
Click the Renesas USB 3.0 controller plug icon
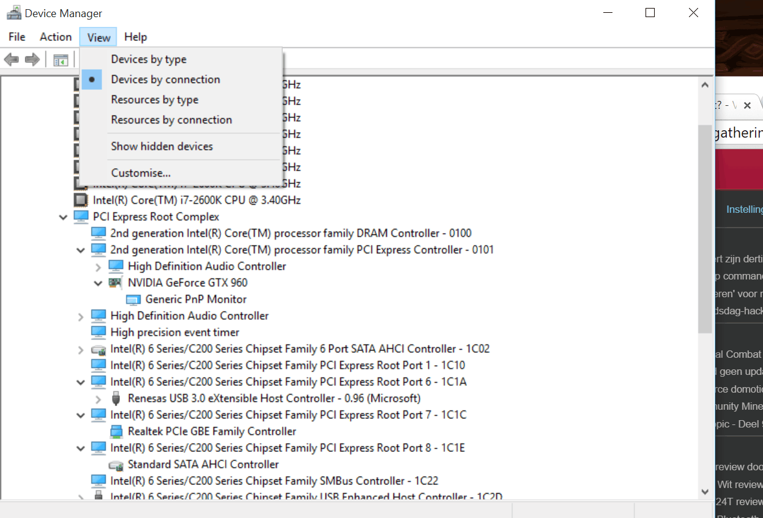tap(116, 398)
